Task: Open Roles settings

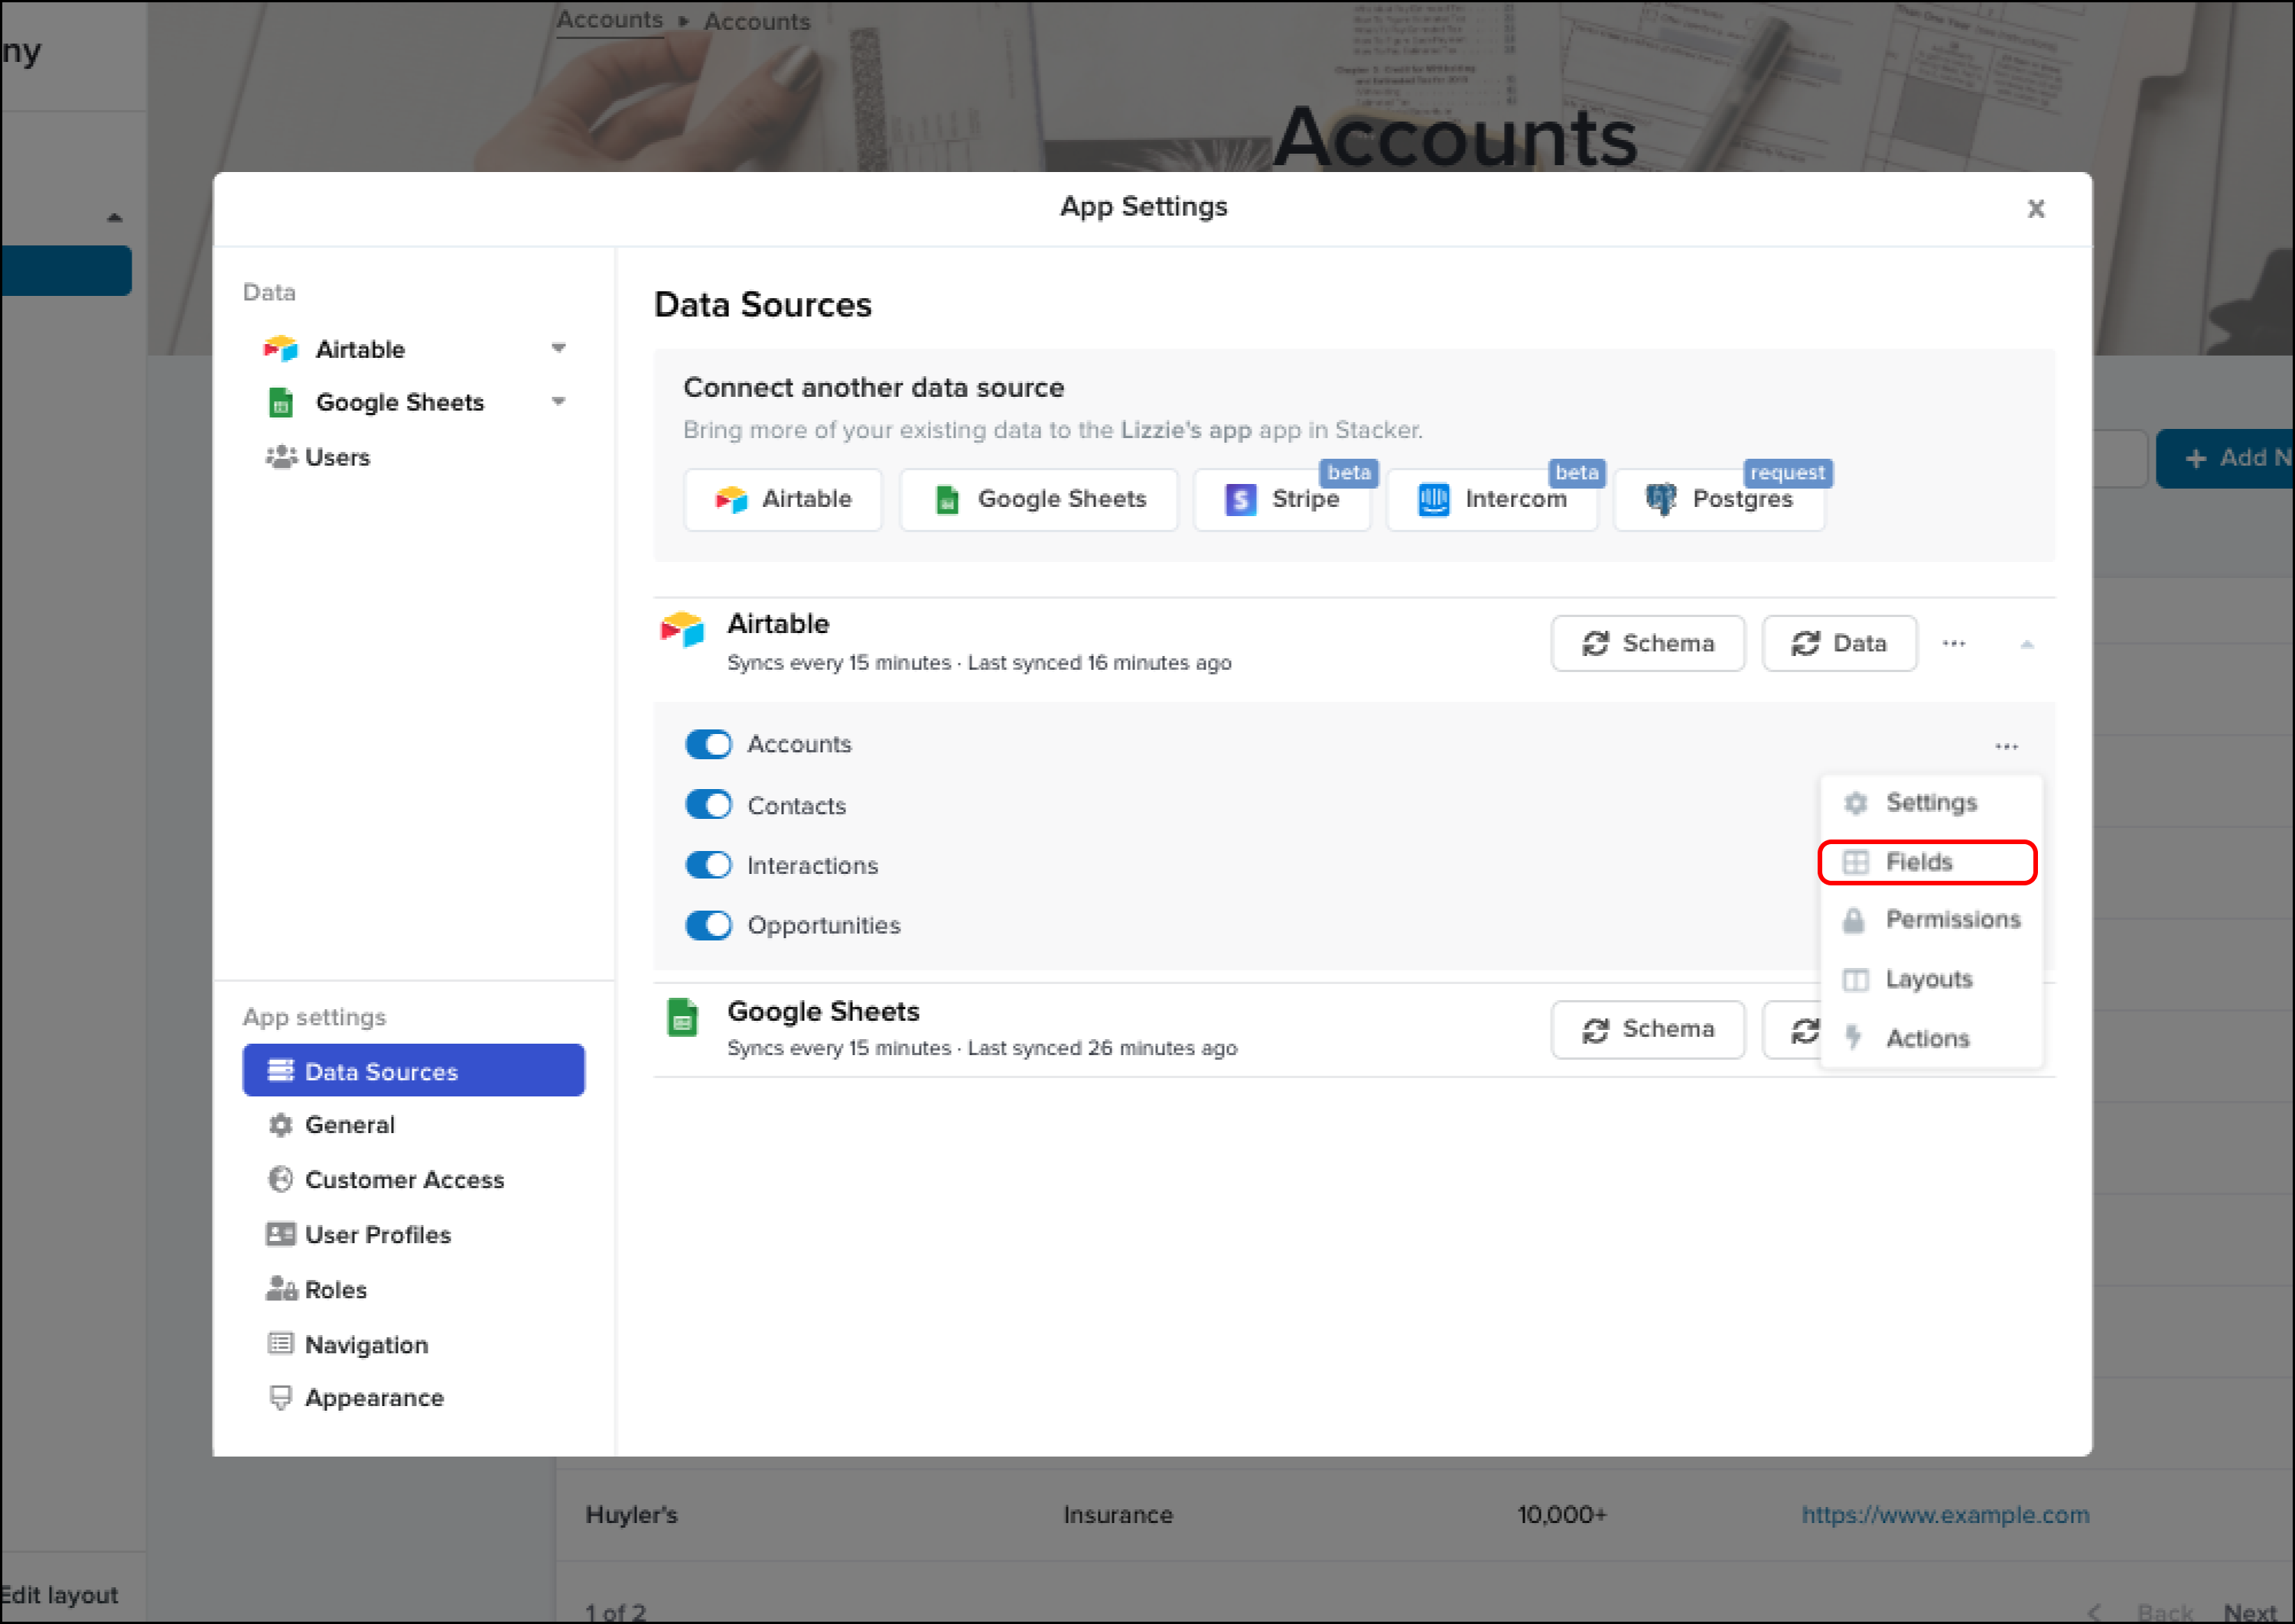Action: pyautogui.click(x=413, y=1289)
